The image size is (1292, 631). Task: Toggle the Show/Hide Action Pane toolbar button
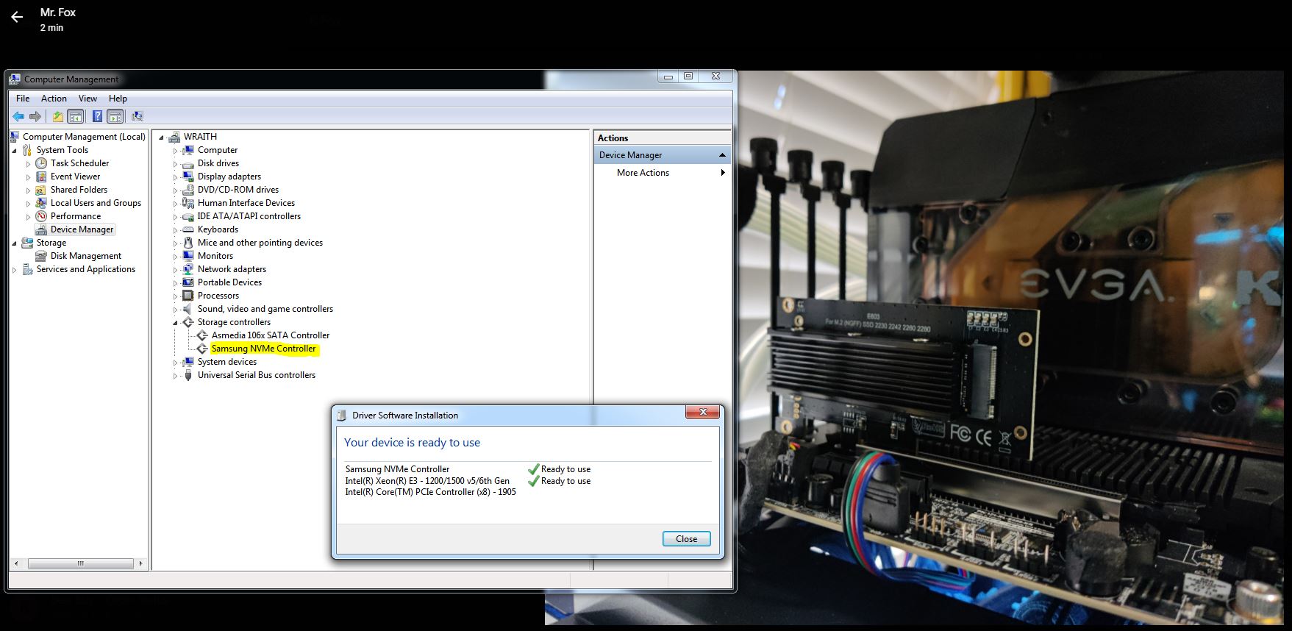click(x=115, y=116)
